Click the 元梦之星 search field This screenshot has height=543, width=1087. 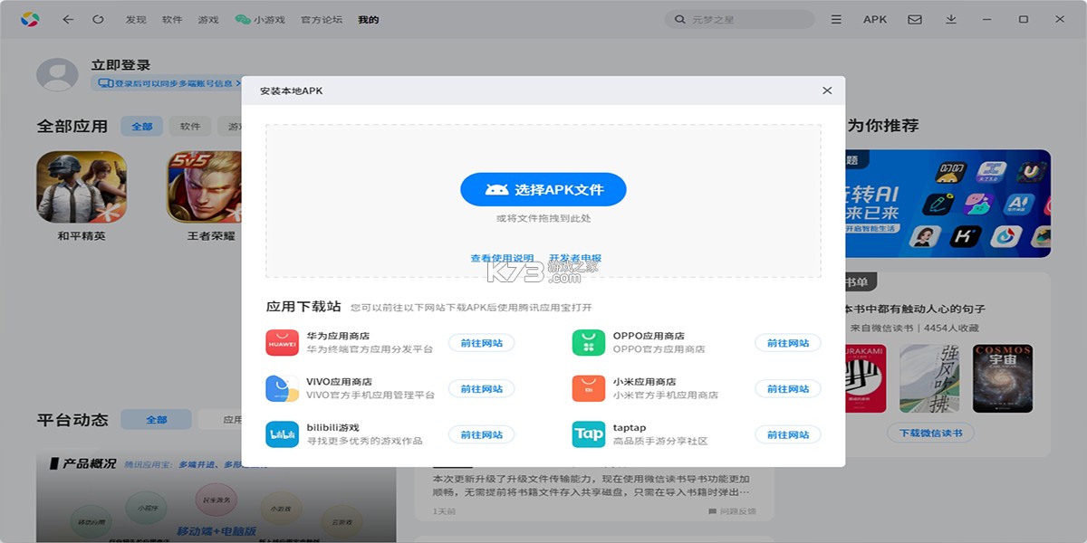[740, 19]
